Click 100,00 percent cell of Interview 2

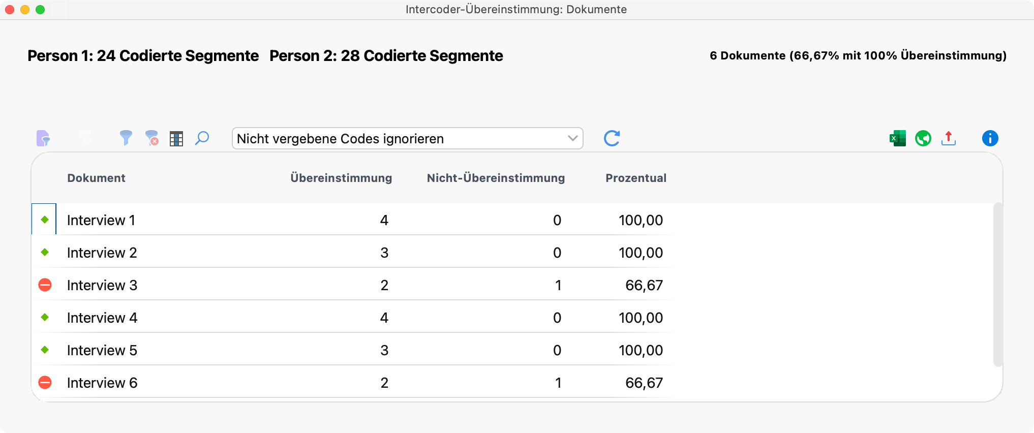641,253
